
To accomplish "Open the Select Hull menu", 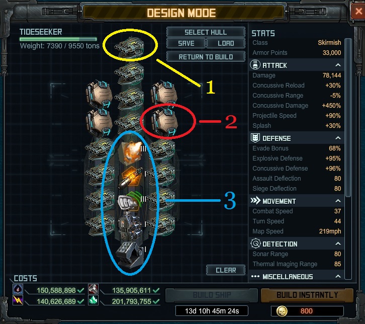I will (206, 32).
